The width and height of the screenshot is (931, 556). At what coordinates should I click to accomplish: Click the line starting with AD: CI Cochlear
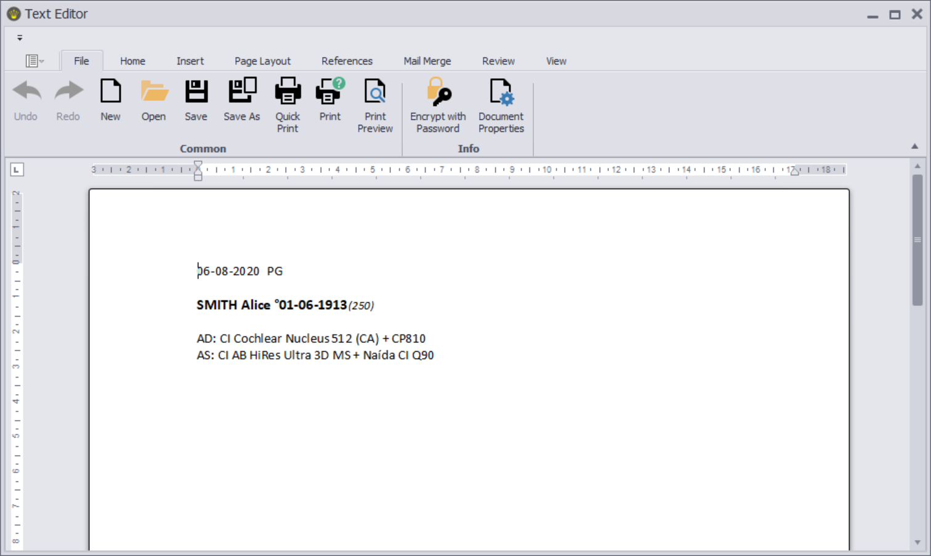coord(311,339)
